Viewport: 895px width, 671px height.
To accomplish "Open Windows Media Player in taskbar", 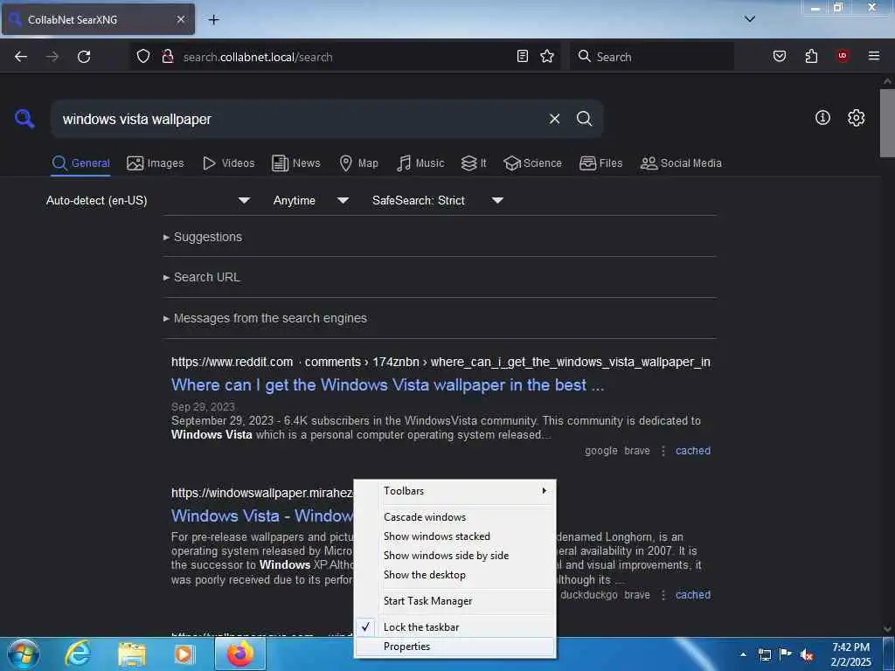I will click(184, 654).
